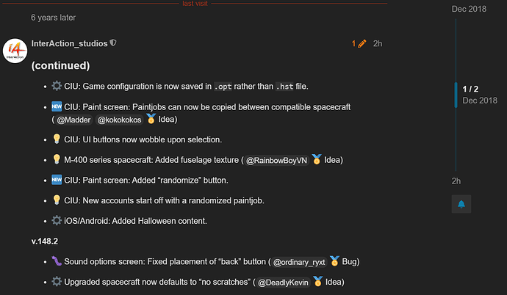Open the @ordinary_ryxt mention
Viewport: 507px width, 295px height.
coord(298,261)
